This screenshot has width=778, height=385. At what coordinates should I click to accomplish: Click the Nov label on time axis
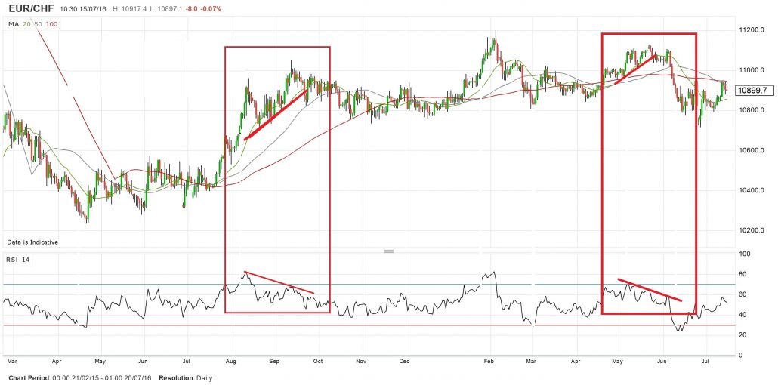[x=361, y=362]
